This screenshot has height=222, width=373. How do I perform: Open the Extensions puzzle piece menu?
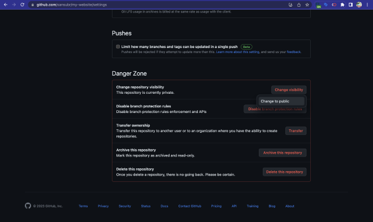tap(342, 5)
